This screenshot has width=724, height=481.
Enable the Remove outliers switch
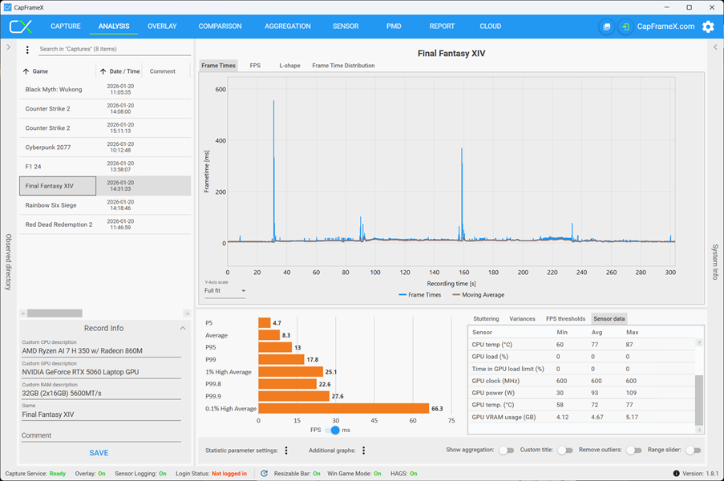click(633, 450)
